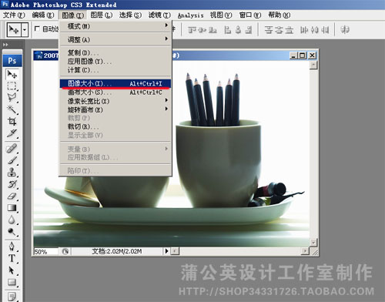Toggle the auto-select checkbox in options bar
The image size is (385, 302).
(37, 29)
